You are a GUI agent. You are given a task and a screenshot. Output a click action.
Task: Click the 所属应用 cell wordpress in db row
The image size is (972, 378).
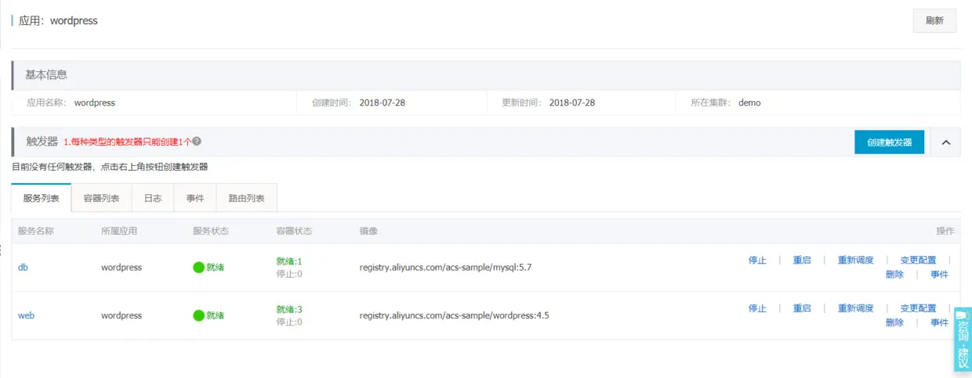pos(121,268)
